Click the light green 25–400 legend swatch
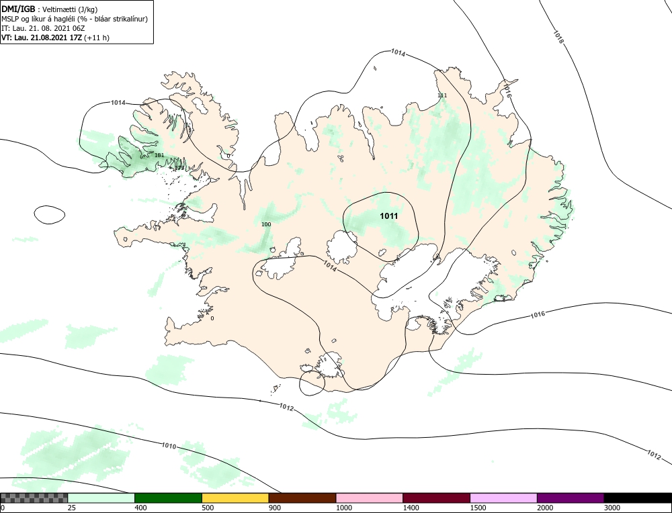This screenshot has height=513, width=672. (x=101, y=498)
